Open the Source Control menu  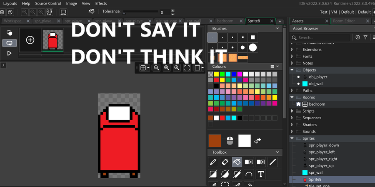click(x=48, y=3)
